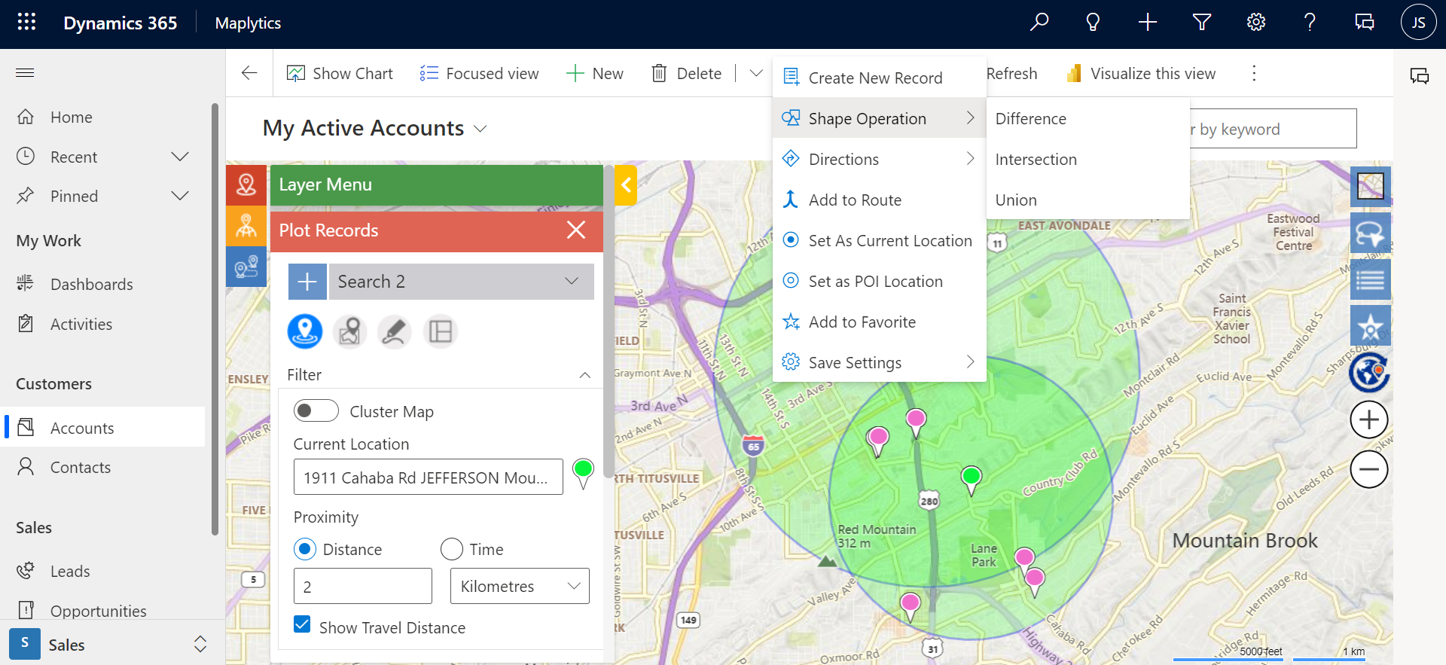The height and width of the screenshot is (665, 1446).
Task: Select Add to Route menu item
Action: [855, 200]
